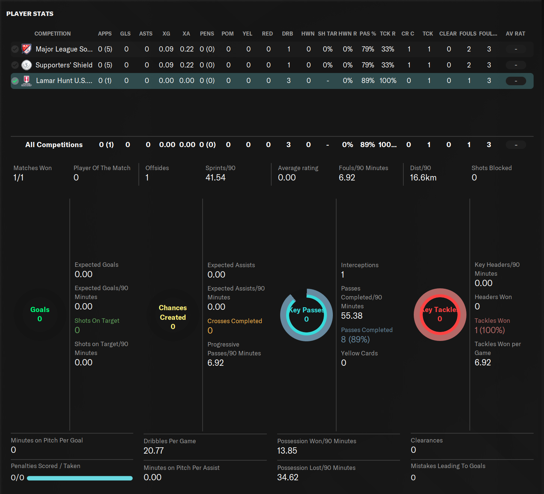Image resolution: width=544 pixels, height=494 pixels.
Task: Click the Lamar Hunt U.S. Open Cup logo
Action: pyautogui.click(x=26, y=81)
